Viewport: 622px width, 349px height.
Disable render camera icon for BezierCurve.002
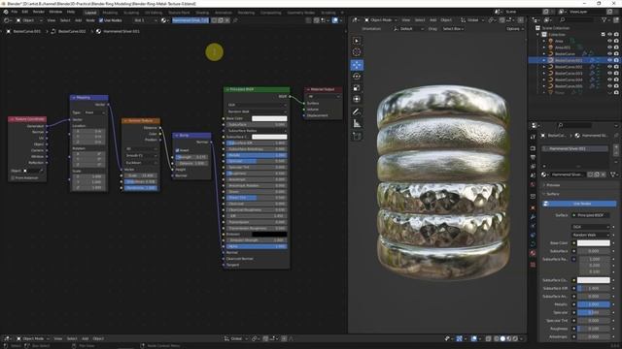tap(616, 67)
